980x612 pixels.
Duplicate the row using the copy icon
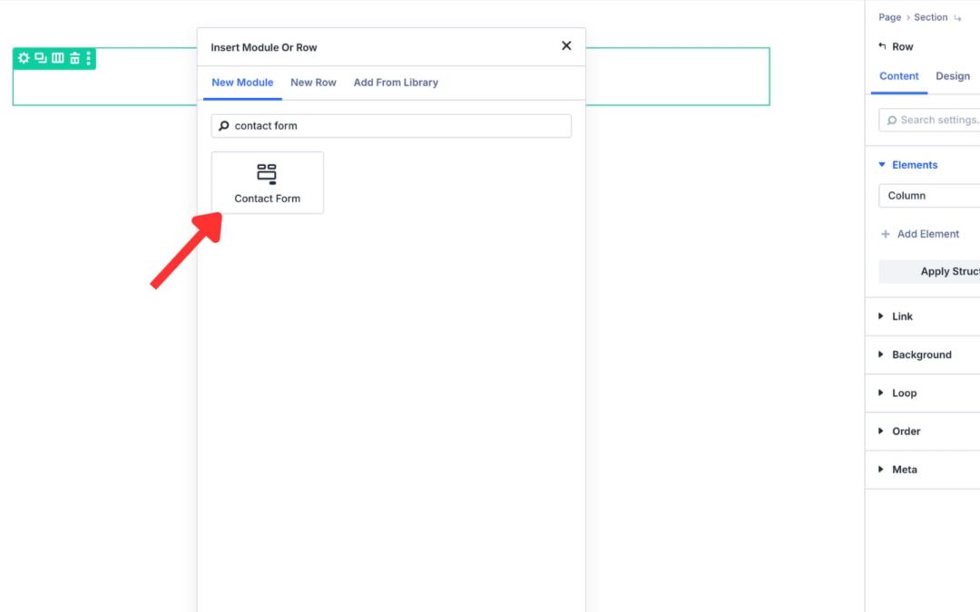pyautogui.click(x=41, y=58)
